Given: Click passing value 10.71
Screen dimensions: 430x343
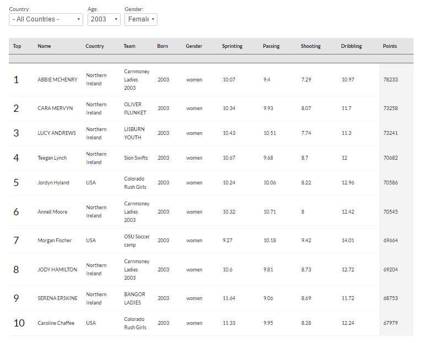Looking at the screenshot, I should pyautogui.click(x=270, y=211).
